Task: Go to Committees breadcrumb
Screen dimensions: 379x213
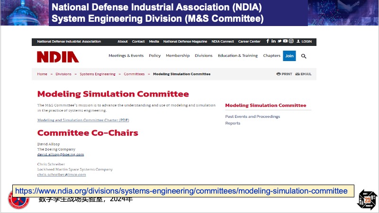Action: (134, 74)
